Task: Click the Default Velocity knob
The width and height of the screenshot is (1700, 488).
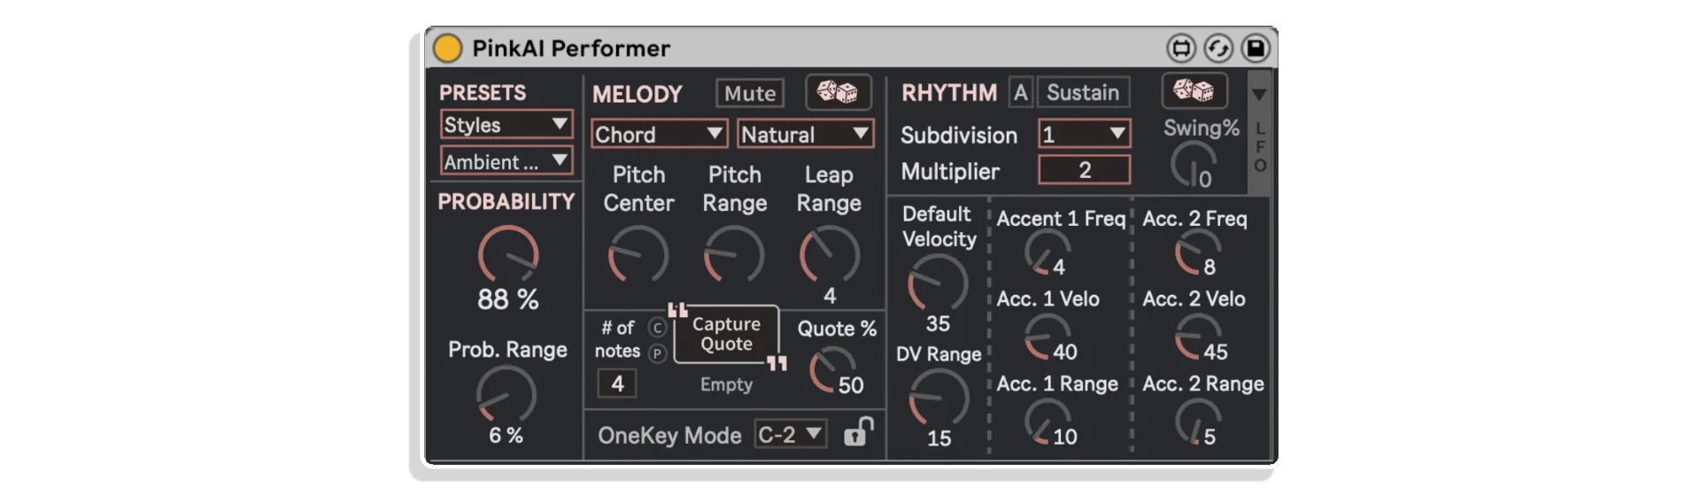Action: point(938,283)
